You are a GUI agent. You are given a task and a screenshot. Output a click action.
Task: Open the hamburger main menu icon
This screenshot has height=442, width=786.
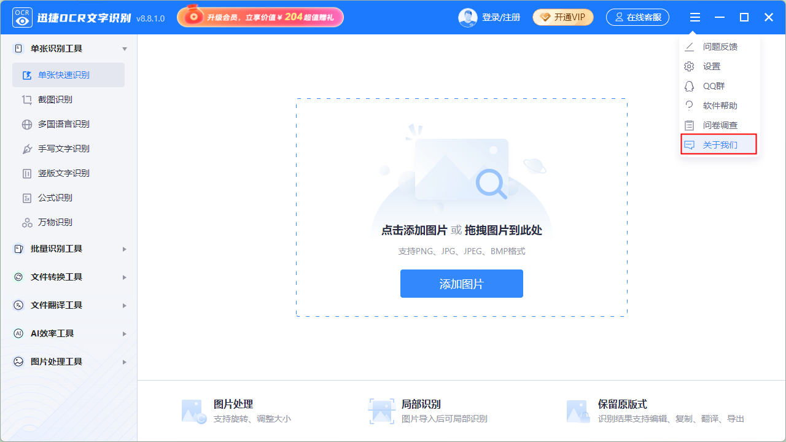(695, 17)
